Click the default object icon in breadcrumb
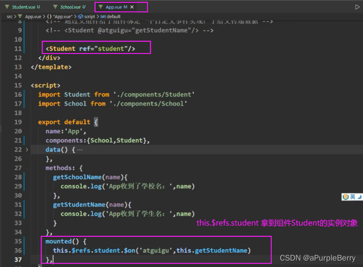This screenshot has width=363, height=267. coord(103,16)
